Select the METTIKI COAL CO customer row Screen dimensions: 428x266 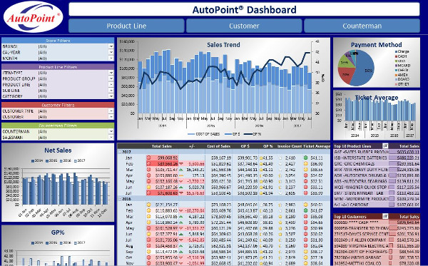[377, 263]
